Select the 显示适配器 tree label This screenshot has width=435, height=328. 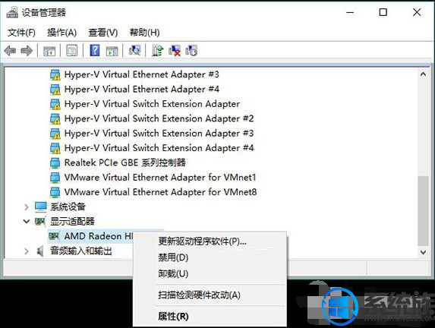72,222
